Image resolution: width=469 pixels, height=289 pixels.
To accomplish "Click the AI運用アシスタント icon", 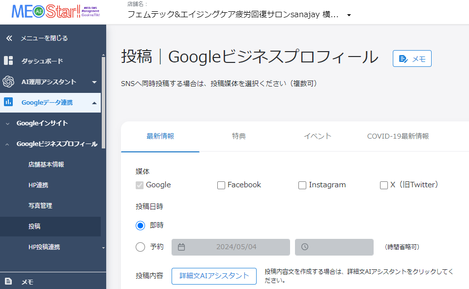I will 8,82.
